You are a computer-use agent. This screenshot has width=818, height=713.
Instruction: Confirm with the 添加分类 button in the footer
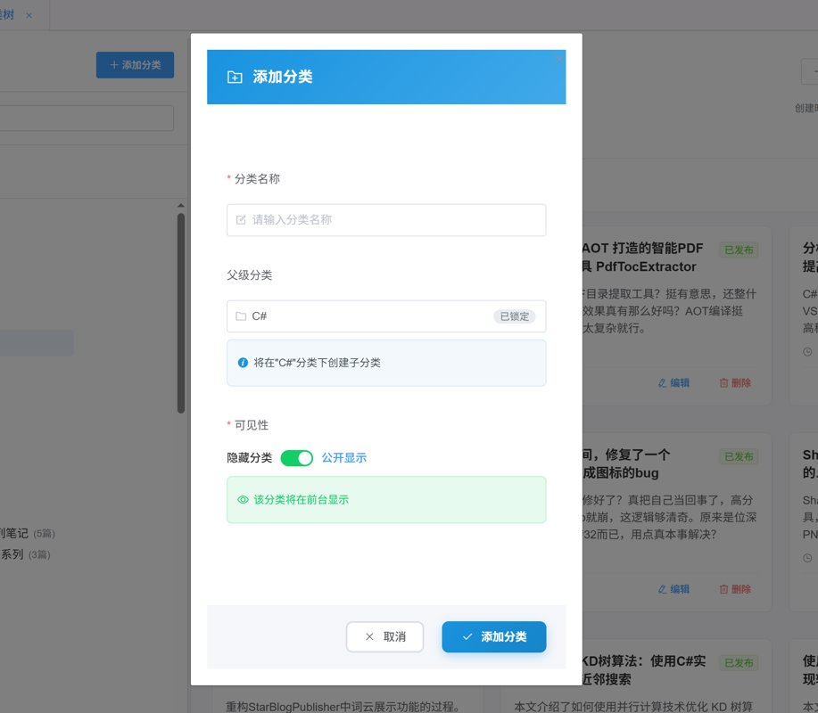[493, 636]
